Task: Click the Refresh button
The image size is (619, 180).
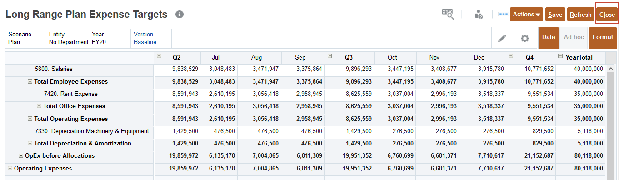Action: click(x=580, y=15)
